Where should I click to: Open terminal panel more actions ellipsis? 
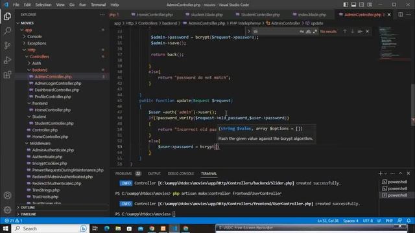392,173
